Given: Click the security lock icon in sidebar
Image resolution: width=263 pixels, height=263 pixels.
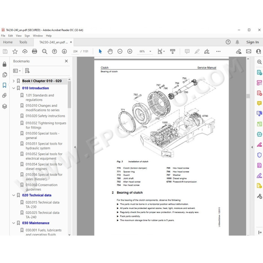Looking at the screenshot, I should click(5, 64).
